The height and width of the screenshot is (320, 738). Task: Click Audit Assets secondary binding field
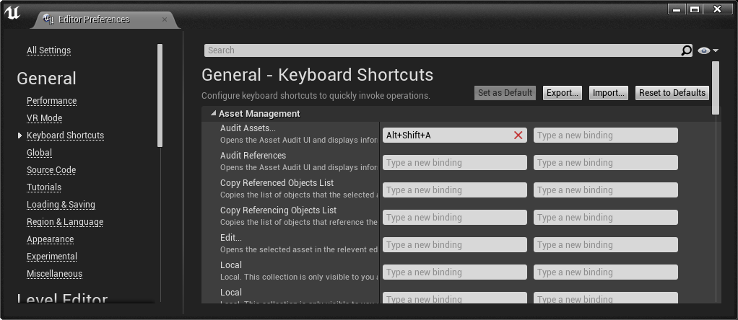[605, 135]
